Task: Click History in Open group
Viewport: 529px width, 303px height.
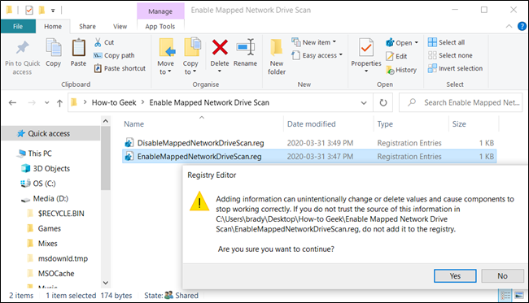Action: tap(401, 70)
